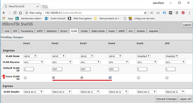This screenshot has height=103, width=193.
Task: Close the MikroTik SwOS browser tab
Action: [x=37, y=7]
